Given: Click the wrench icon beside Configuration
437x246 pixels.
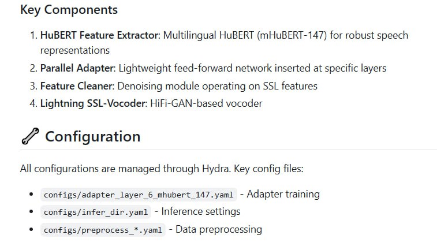Looking at the screenshot, I should pos(29,137).
